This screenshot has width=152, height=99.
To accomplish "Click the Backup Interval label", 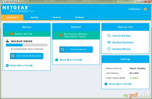I will pos(114,68).
